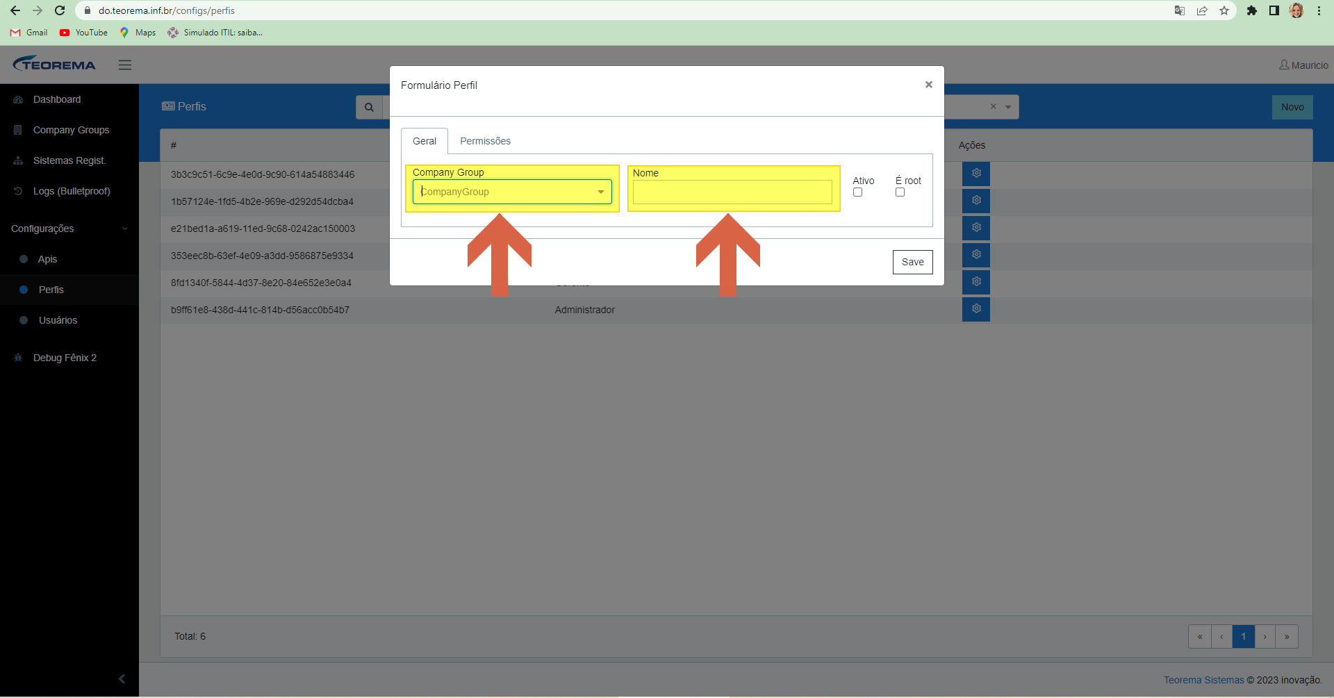This screenshot has height=698, width=1334.
Task: Check the Ativo checkbox
Action: pos(857,192)
